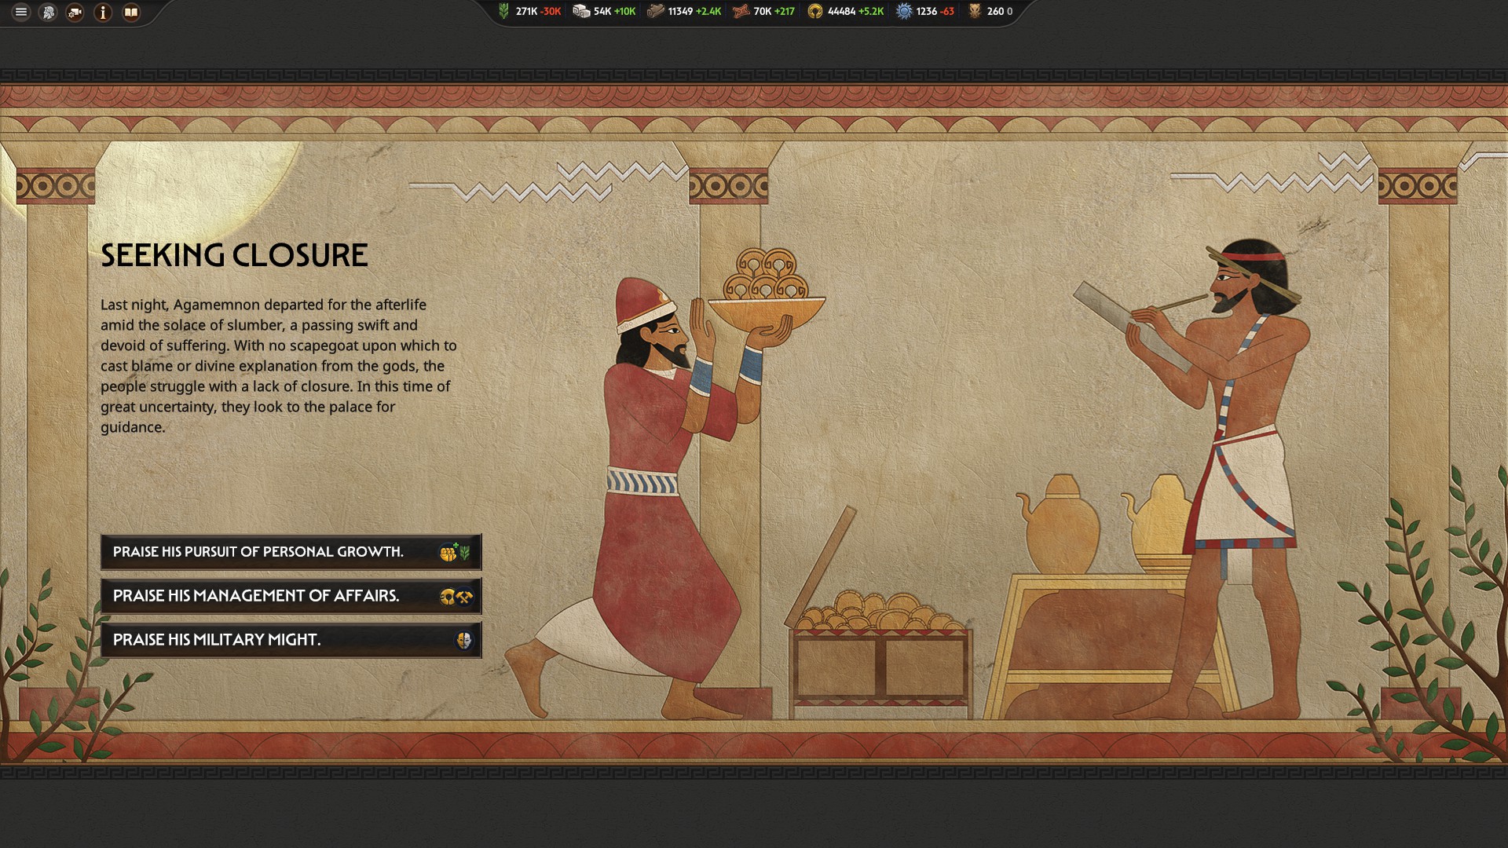Click the stone income "+10K"
This screenshot has height=848, width=1508.
point(625,12)
